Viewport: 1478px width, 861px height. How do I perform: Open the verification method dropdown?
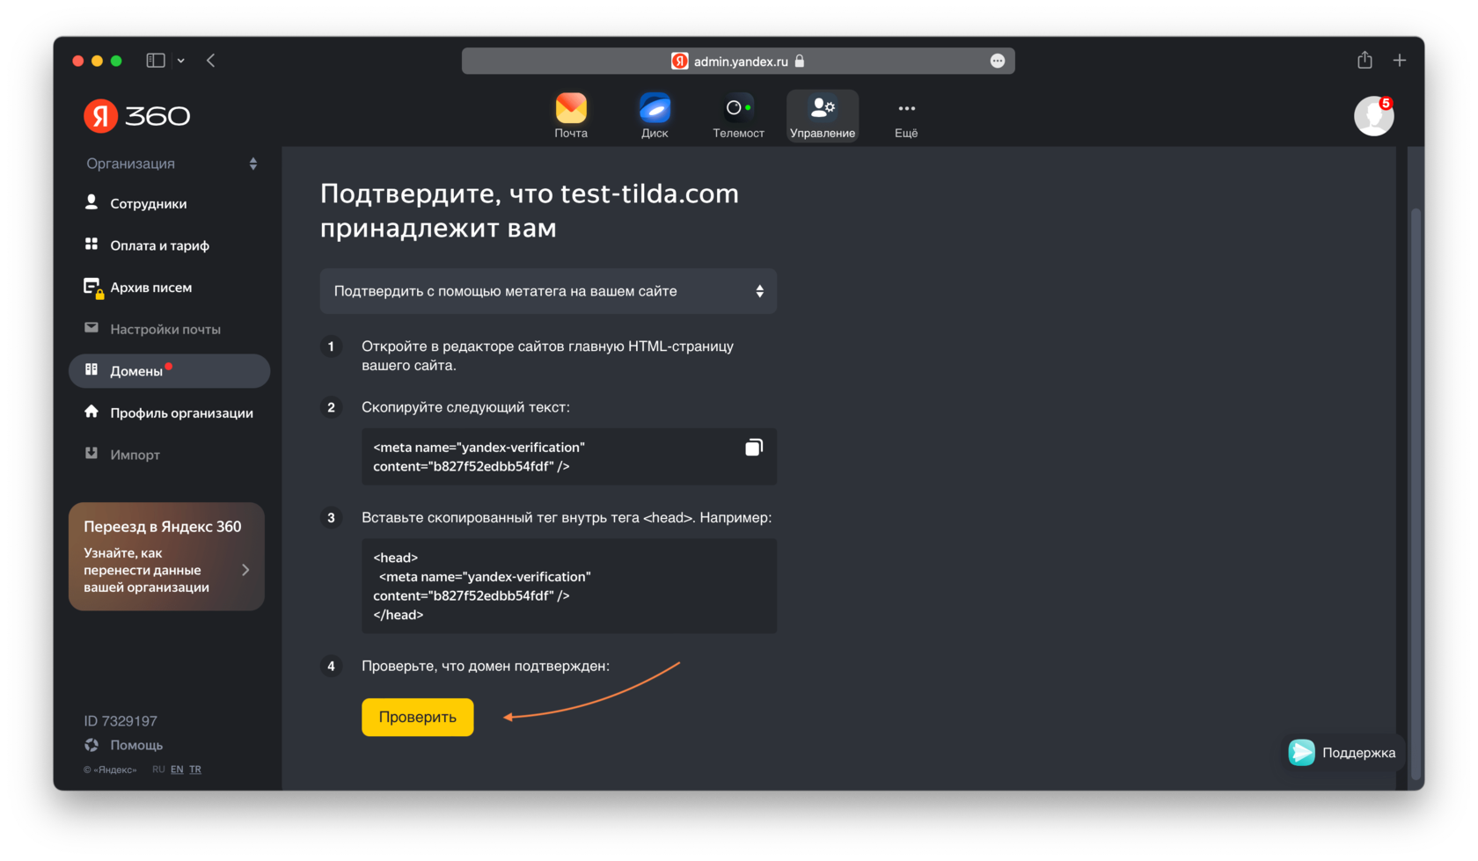(548, 291)
